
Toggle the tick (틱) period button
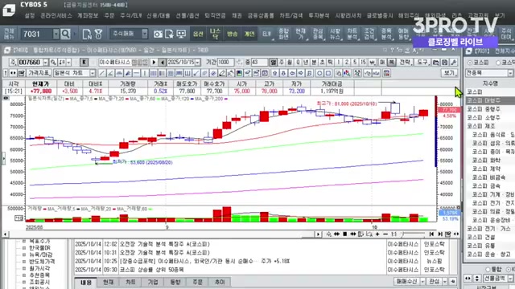(x=330, y=63)
